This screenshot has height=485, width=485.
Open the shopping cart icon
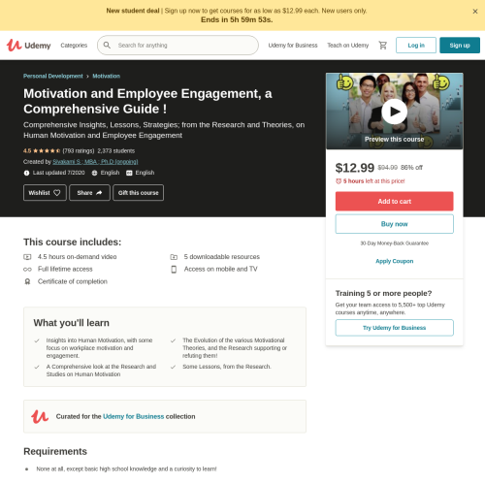(383, 46)
